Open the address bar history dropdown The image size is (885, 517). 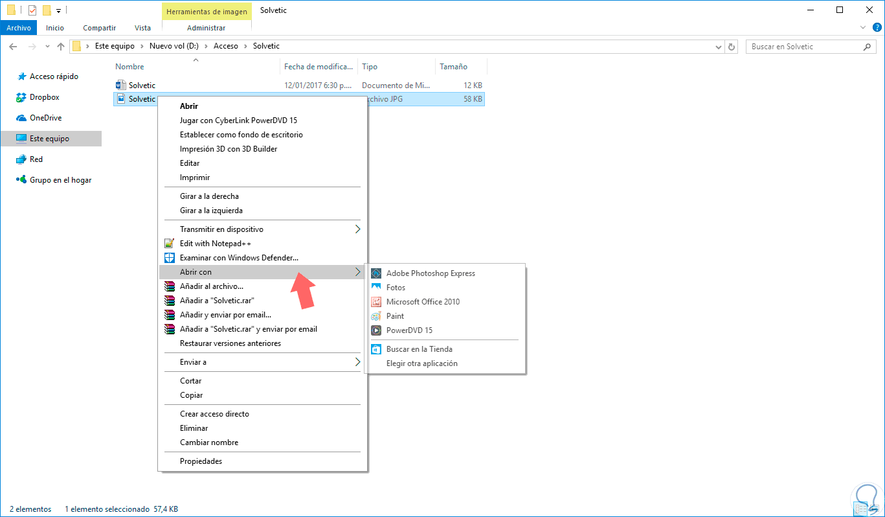point(719,47)
